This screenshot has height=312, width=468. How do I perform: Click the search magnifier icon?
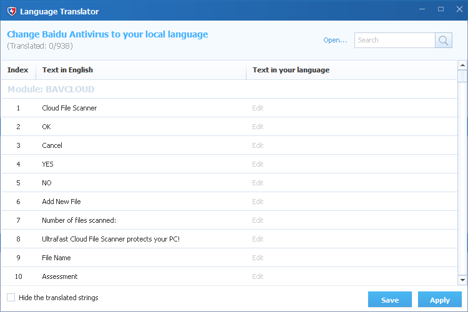444,41
